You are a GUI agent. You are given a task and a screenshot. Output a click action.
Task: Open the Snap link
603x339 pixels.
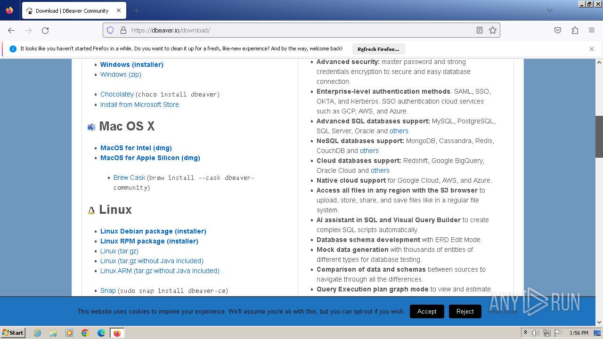[108, 291]
